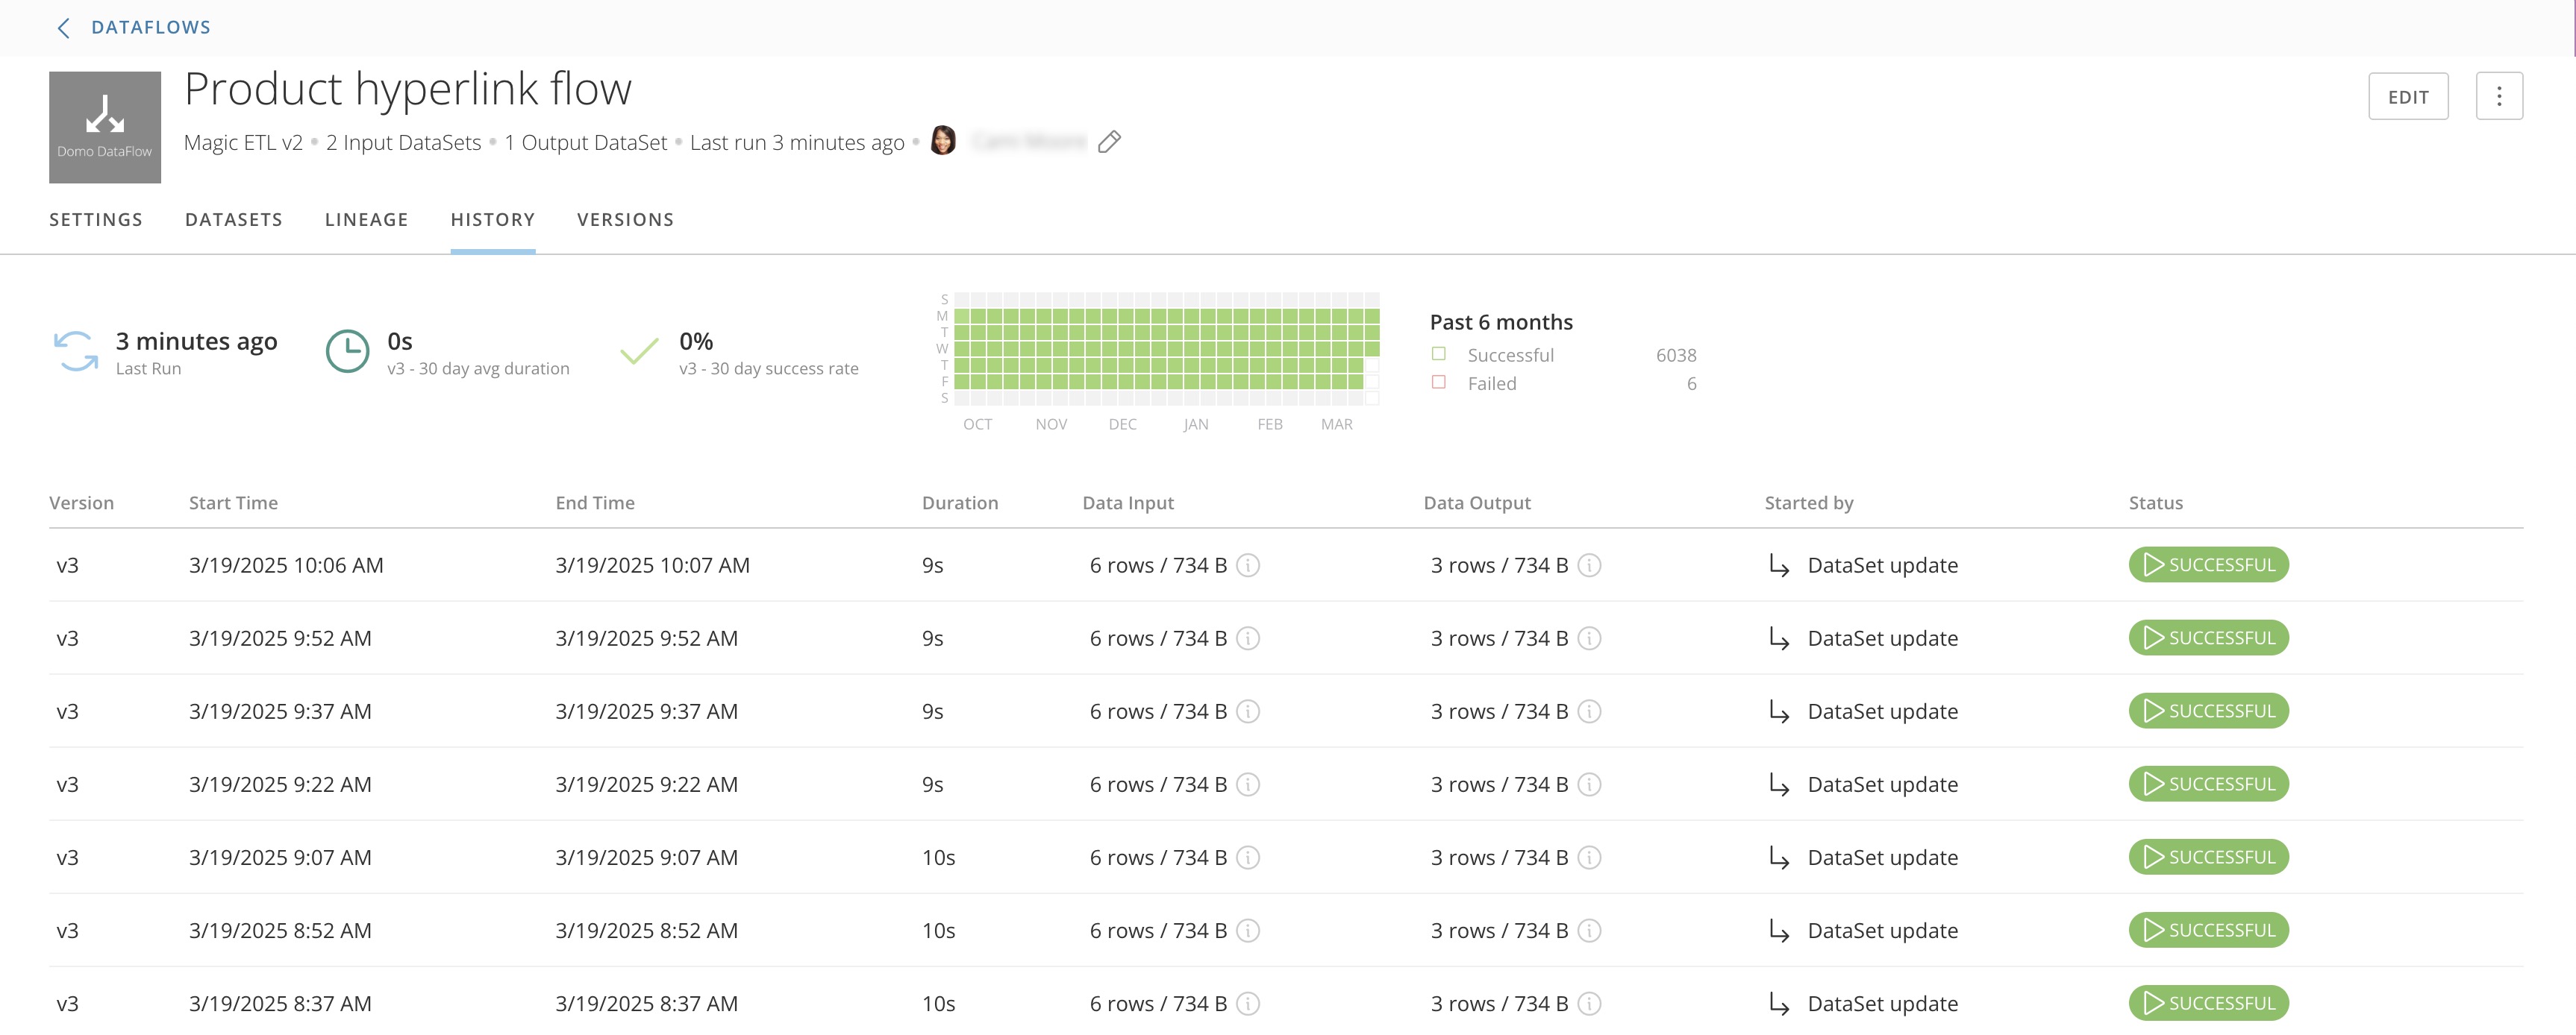Show data input info for 9:22 AM run

pyautogui.click(x=1248, y=784)
